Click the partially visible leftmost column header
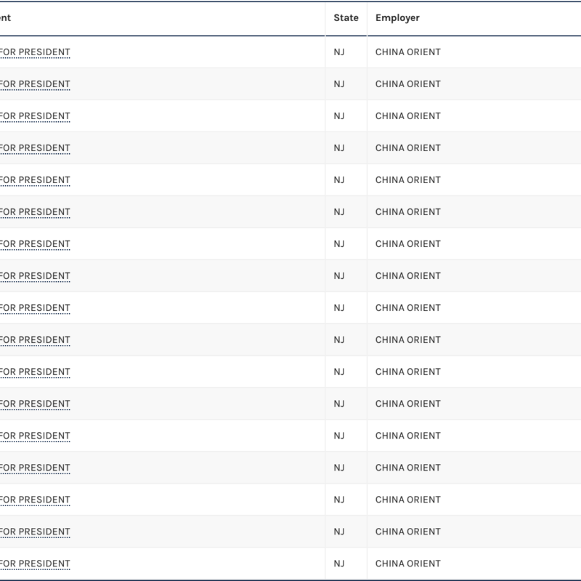 (6, 18)
